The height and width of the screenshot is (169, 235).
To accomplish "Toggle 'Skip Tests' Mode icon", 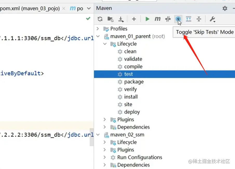I will [178, 19].
